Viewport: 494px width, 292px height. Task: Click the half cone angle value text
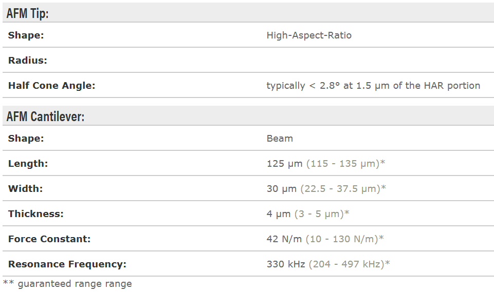click(373, 86)
